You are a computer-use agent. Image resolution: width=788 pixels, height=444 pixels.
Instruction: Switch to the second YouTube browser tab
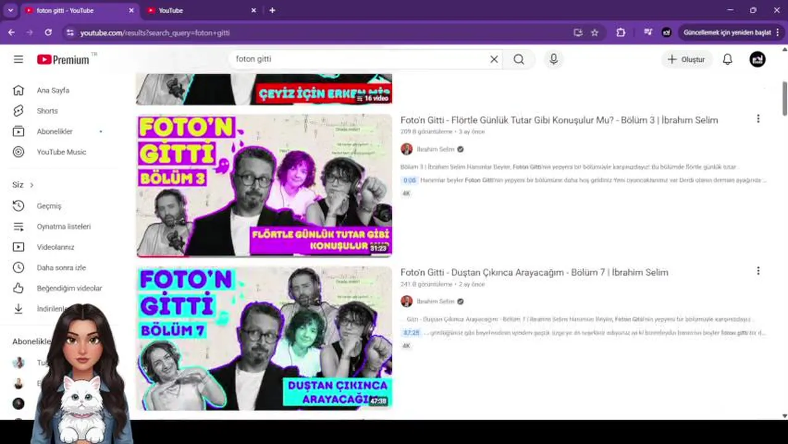pyautogui.click(x=202, y=10)
